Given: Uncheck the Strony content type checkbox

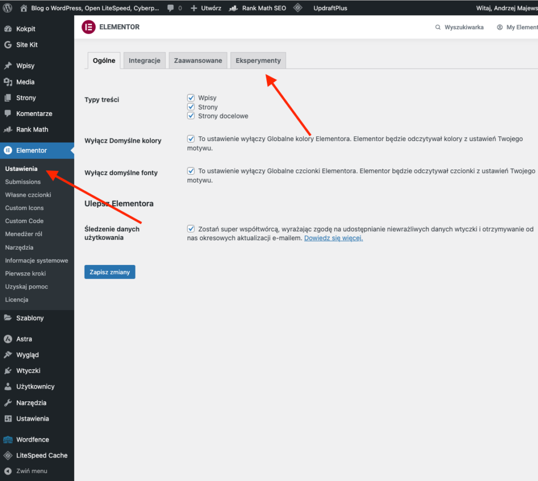Looking at the screenshot, I should (x=191, y=107).
